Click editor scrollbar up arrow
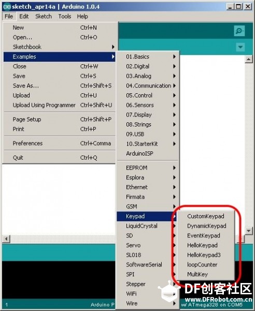255x311 pixels. tap(248, 59)
